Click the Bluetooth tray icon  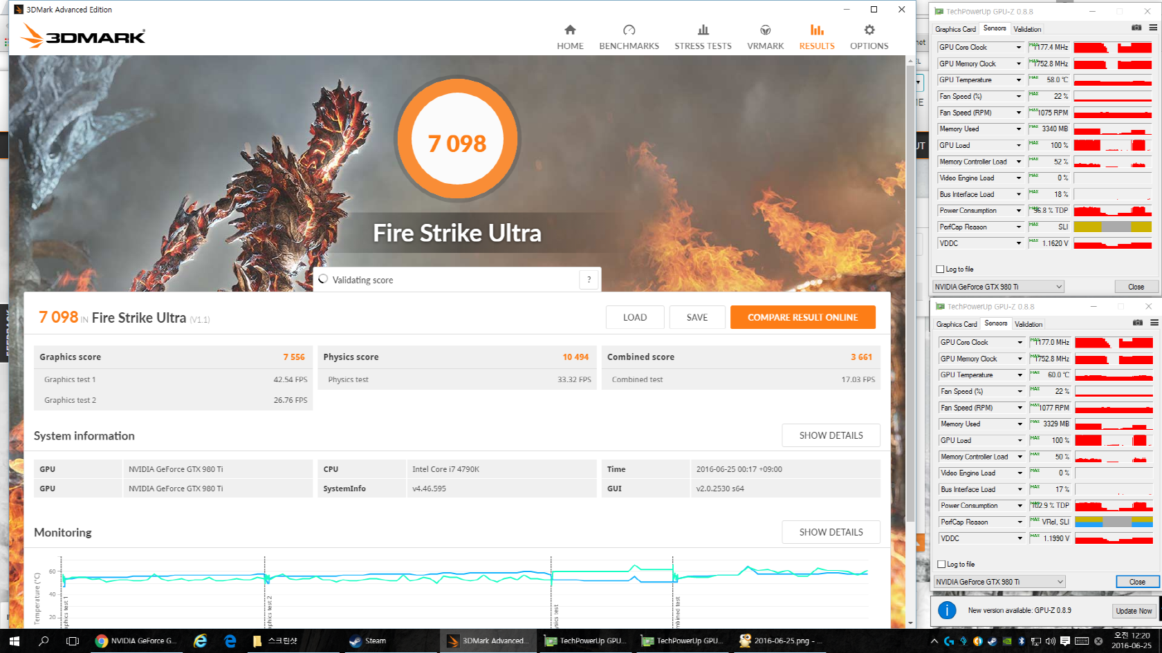1021,641
